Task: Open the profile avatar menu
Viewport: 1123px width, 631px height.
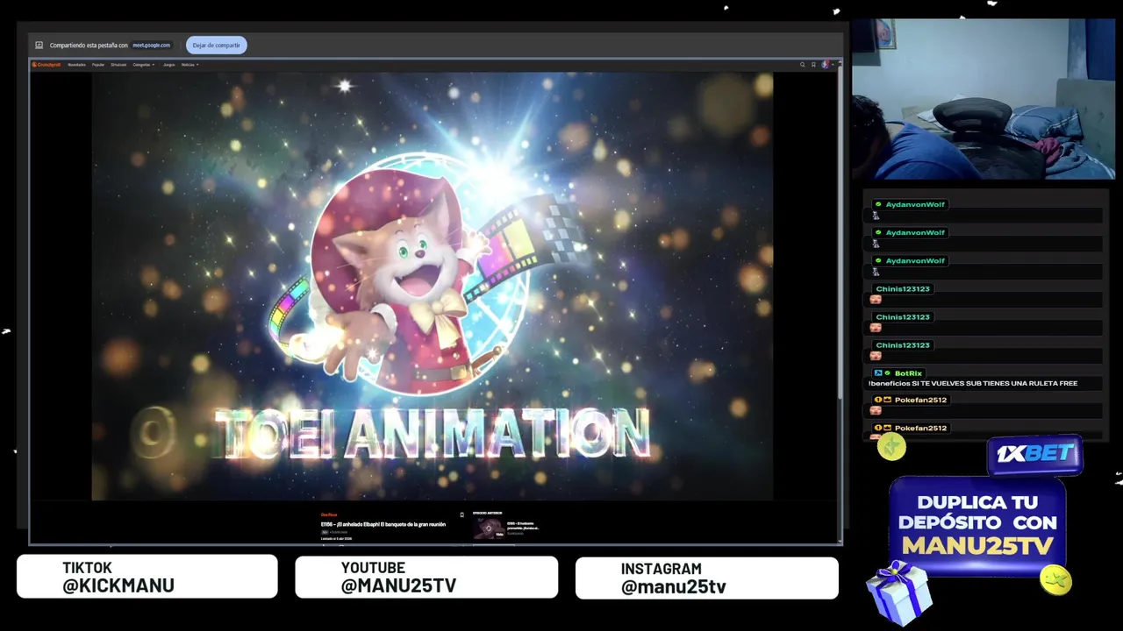Action: (825, 65)
